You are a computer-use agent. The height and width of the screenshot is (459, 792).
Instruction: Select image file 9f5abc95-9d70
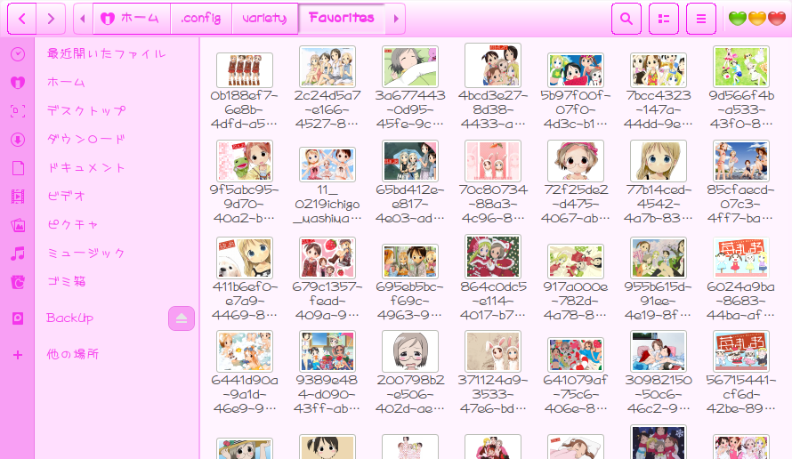[245, 161]
